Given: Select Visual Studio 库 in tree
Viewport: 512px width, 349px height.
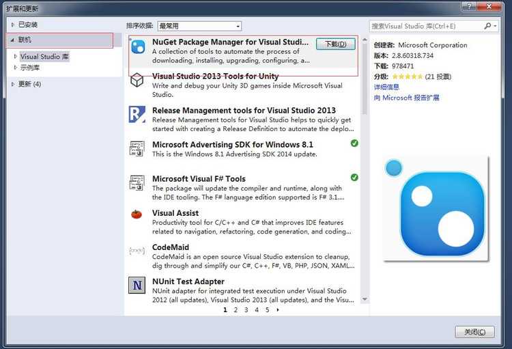Looking at the screenshot, I should tap(44, 57).
